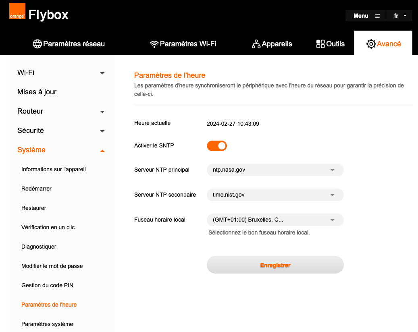418x332 pixels.
Task: Click the Avancé gear icon
Action: click(371, 44)
